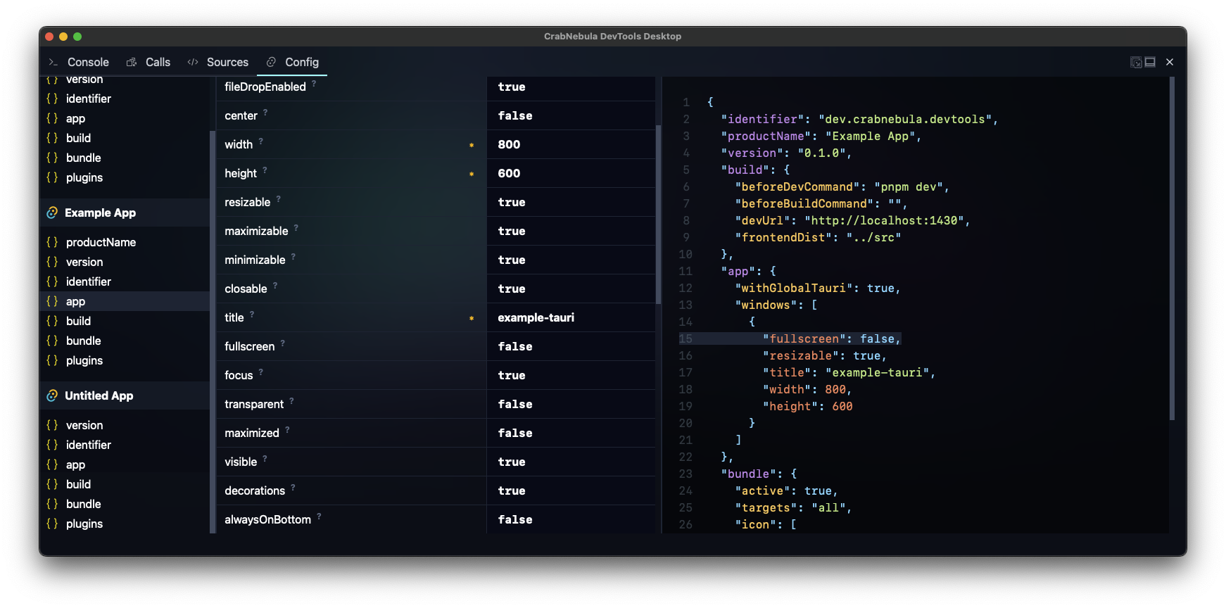Click the asterisk marker beside the title row
1226x608 pixels.
pos(472,318)
